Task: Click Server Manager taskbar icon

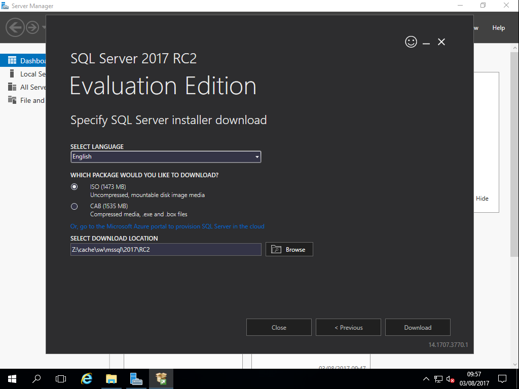Action: coord(136,378)
